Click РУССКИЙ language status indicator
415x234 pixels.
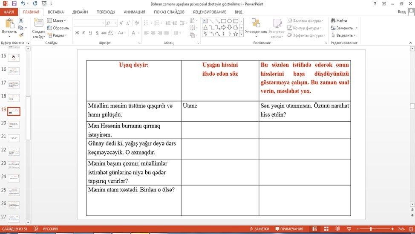click(x=50, y=229)
